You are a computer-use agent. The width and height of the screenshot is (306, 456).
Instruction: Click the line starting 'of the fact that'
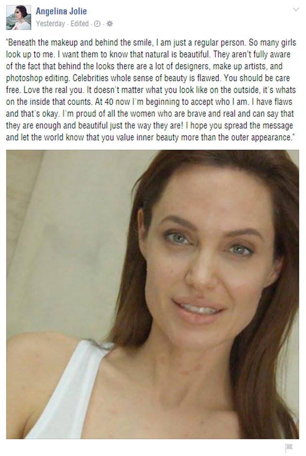pyautogui.click(x=144, y=66)
